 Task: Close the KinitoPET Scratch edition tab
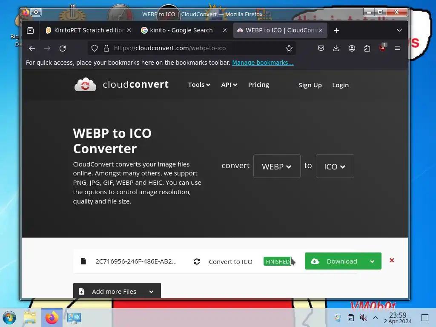click(x=129, y=30)
